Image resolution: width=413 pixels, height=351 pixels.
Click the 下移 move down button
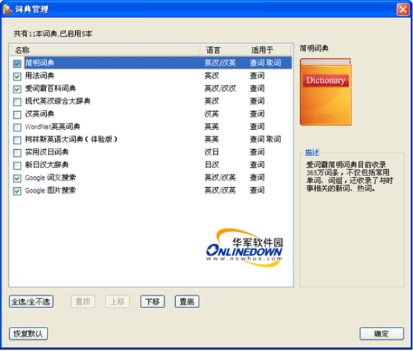click(x=152, y=302)
